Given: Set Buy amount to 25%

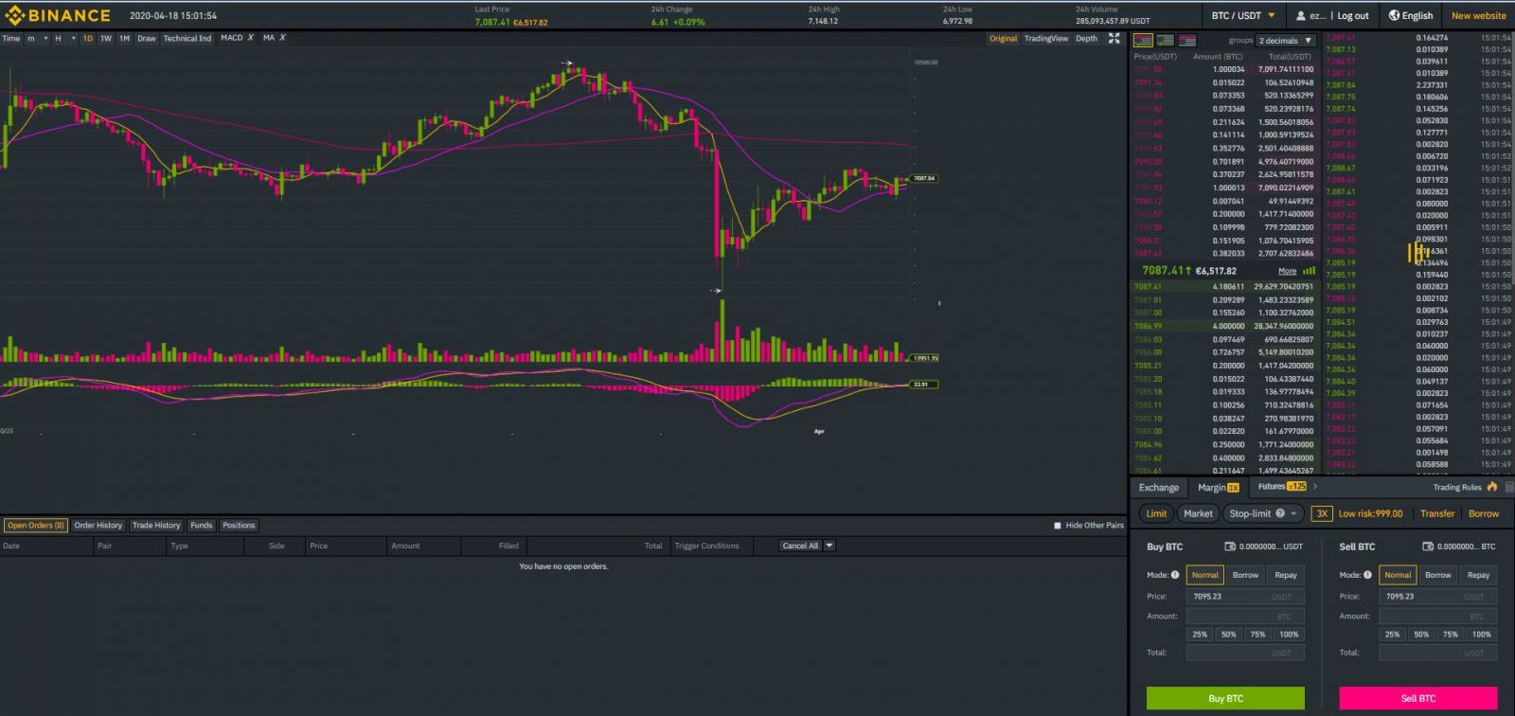Looking at the screenshot, I should (1200, 635).
